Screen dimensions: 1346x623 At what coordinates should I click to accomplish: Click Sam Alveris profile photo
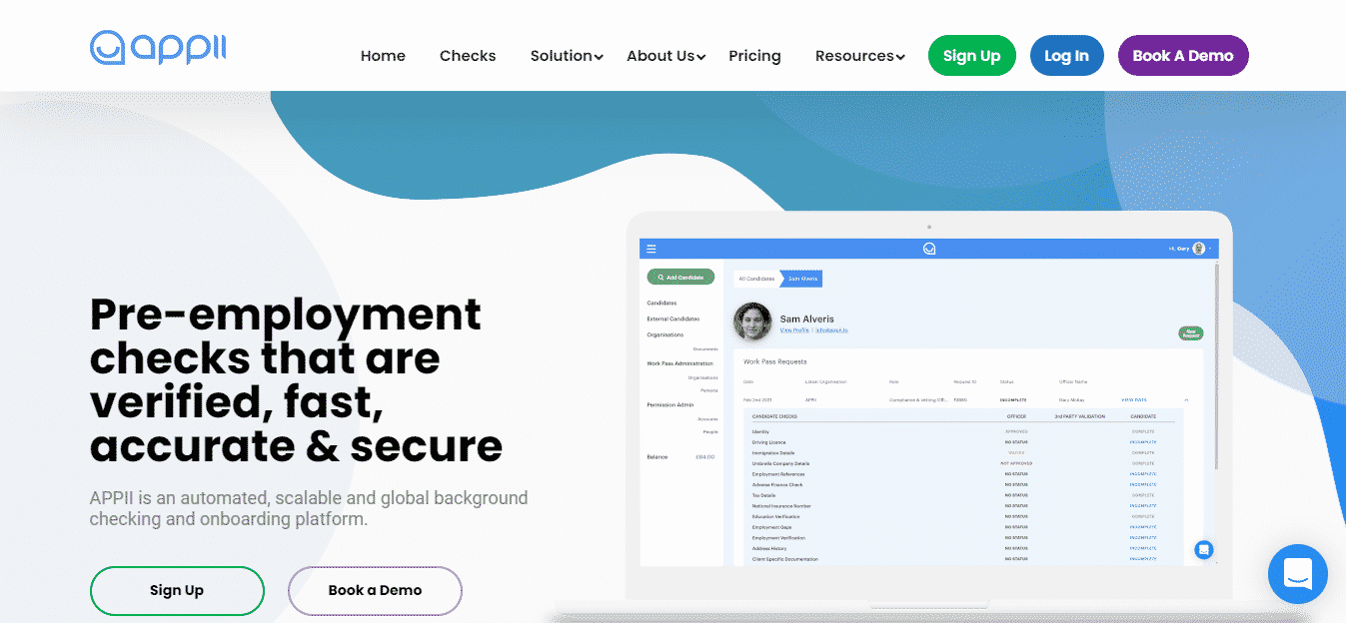click(x=752, y=321)
